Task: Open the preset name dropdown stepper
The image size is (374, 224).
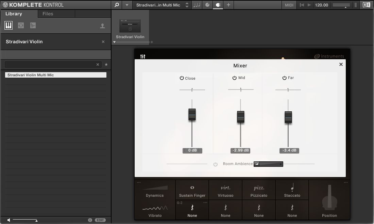Action: tap(187, 5)
